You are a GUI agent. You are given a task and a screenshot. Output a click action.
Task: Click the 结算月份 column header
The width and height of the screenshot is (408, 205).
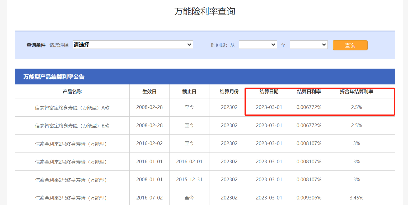(x=229, y=92)
